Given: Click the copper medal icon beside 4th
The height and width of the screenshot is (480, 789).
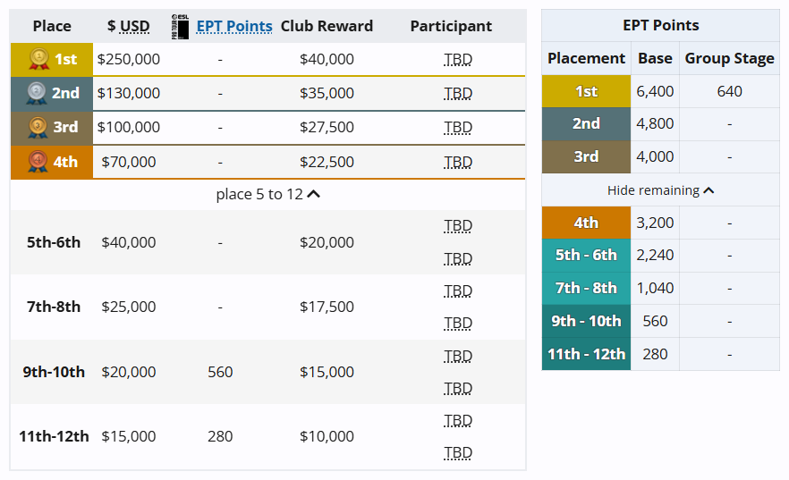Looking at the screenshot, I should (x=38, y=162).
